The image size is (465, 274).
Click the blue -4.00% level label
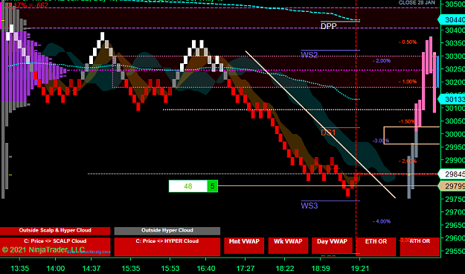coord(382,221)
